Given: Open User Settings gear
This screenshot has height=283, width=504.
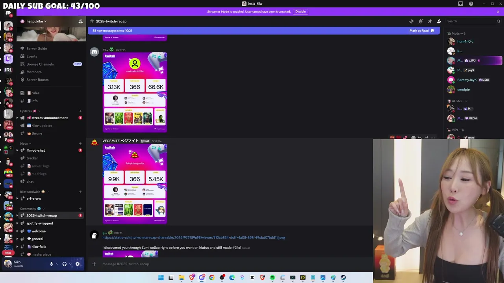Looking at the screenshot, I should click(x=78, y=264).
